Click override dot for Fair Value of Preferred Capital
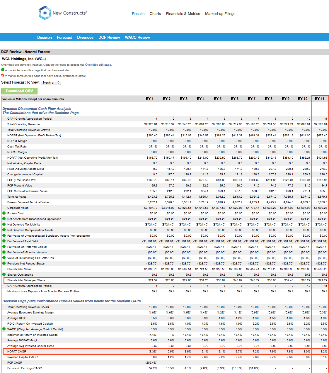 click(4, 247)
